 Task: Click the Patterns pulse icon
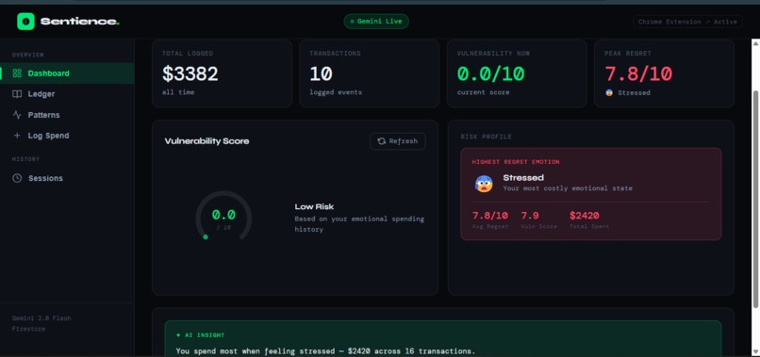(x=17, y=115)
